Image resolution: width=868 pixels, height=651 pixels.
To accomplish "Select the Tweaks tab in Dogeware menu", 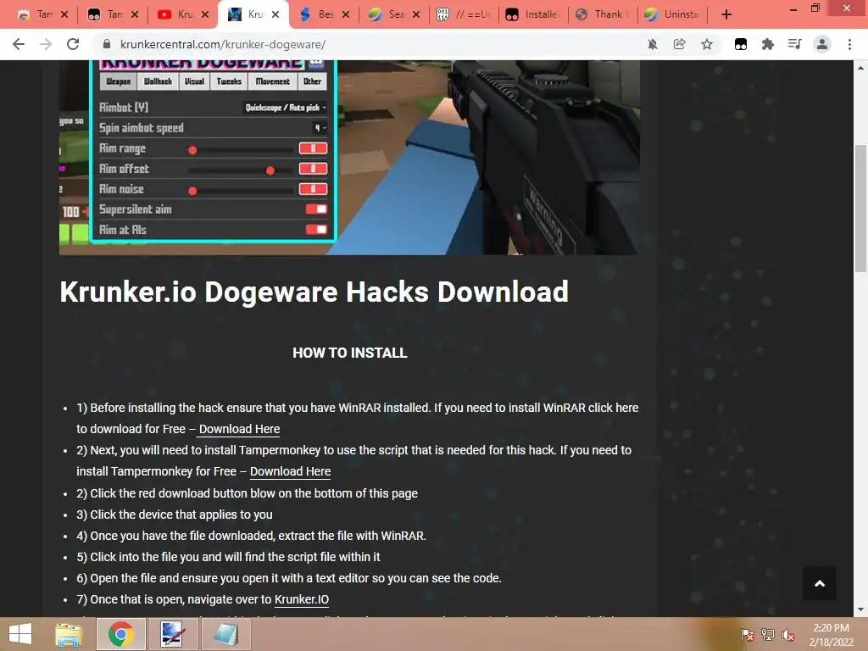I will click(229, 81).
